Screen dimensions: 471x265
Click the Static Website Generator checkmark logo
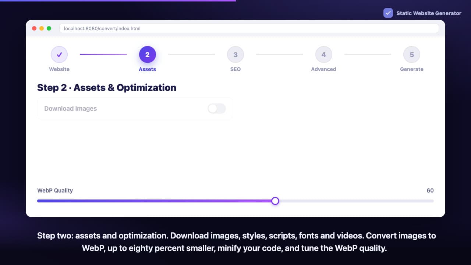(388, 13)
